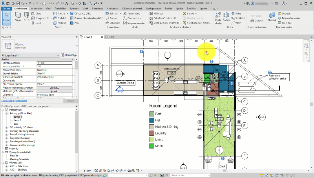Select the Vikýř dormer opening tool
314x178 pixels.
[236, 23]
